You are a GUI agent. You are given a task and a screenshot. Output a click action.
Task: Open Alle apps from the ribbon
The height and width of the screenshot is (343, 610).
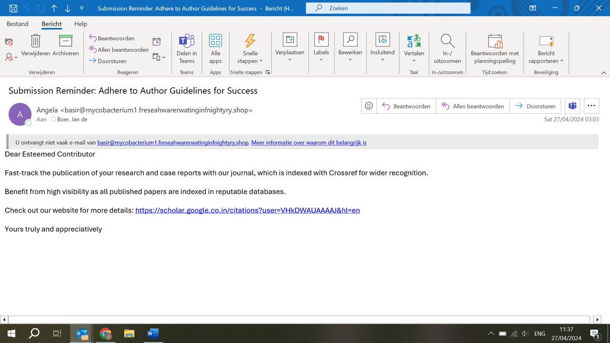(215, 41)
